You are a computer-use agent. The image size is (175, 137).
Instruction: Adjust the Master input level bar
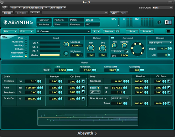pos(50,55)
